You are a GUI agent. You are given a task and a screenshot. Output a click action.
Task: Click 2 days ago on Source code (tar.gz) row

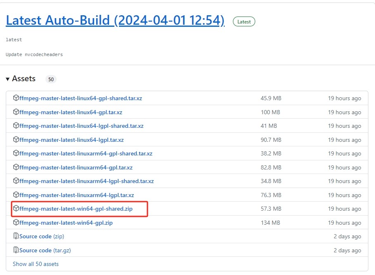[347, 250]
